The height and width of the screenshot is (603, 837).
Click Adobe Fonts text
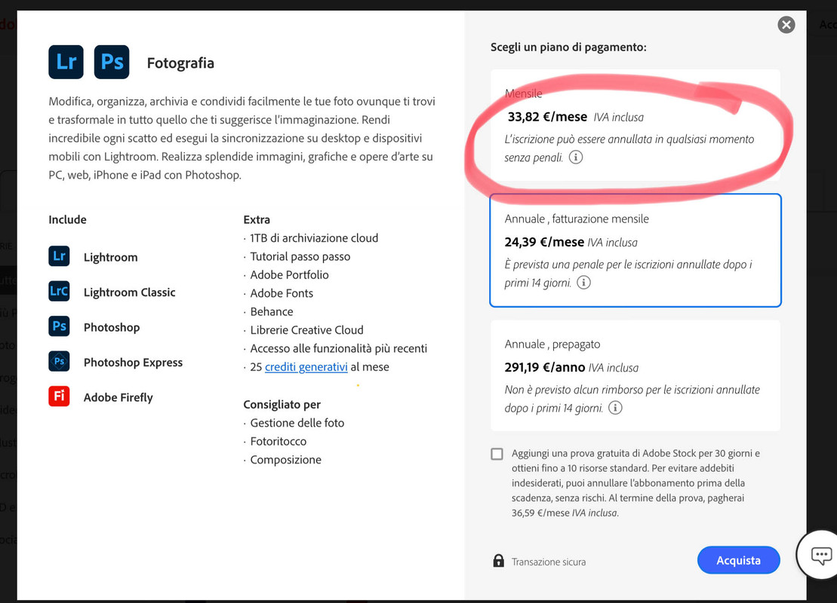pos(282,293)
